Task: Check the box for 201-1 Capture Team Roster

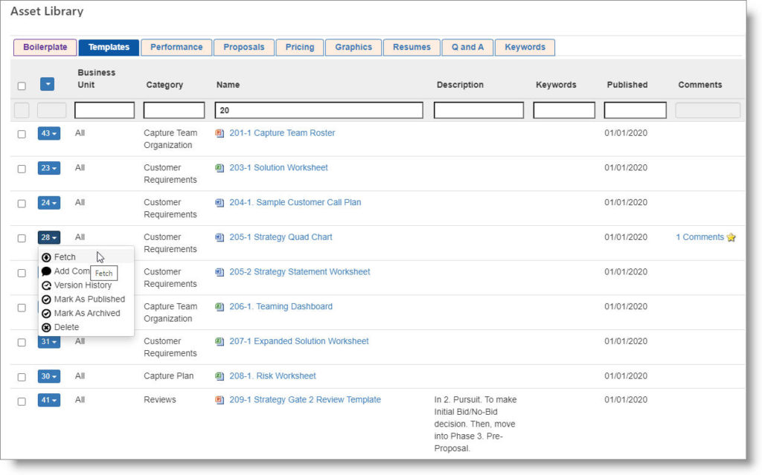Action: coord(22,134)
